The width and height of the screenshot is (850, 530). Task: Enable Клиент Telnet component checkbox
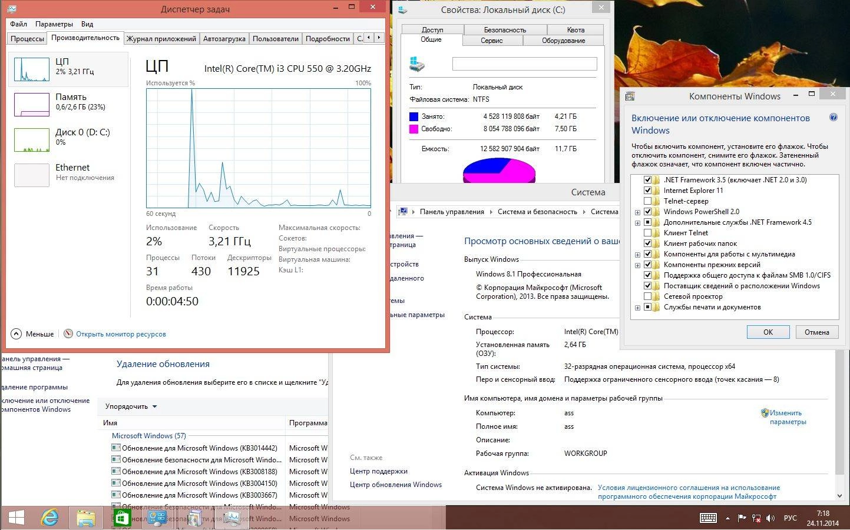[647, 232]
